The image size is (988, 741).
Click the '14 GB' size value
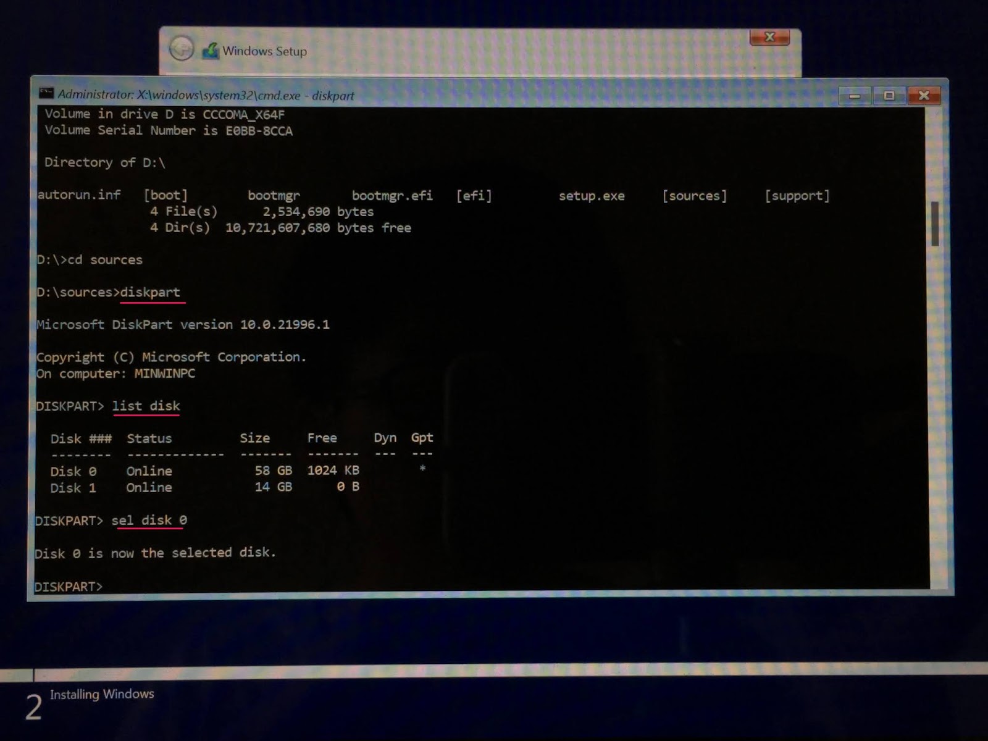point(274,487)
